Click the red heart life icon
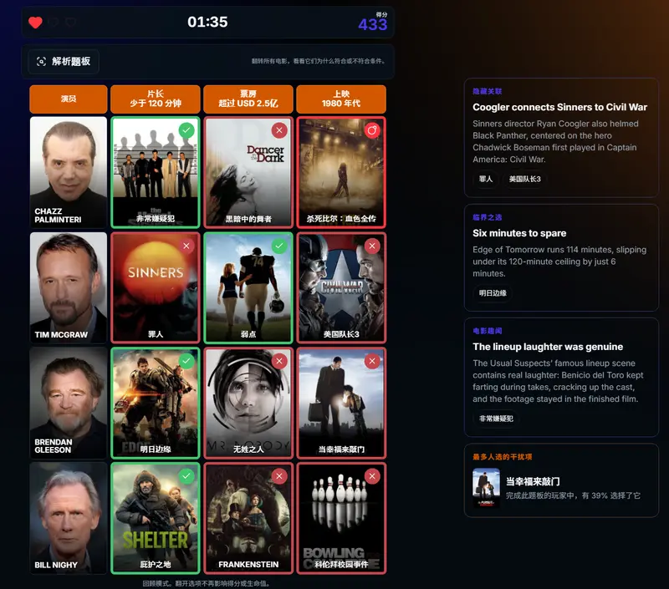The image size is (669, 589). pyautogui.click(x=35, y=23)
